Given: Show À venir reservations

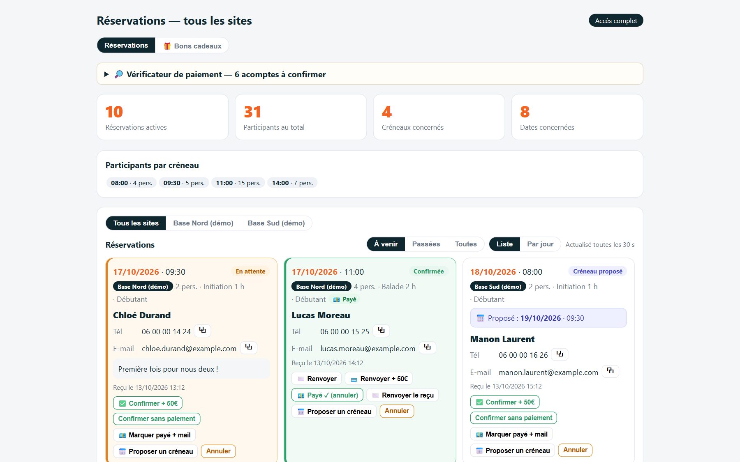Looking at the screenshot, I should pyautogui.click(x=386, y=244).
